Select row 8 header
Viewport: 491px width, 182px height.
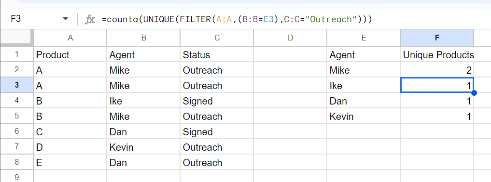coord(16,162)
